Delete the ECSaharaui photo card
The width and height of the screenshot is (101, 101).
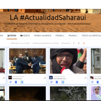pyautogui.click(x=16, y=82)
